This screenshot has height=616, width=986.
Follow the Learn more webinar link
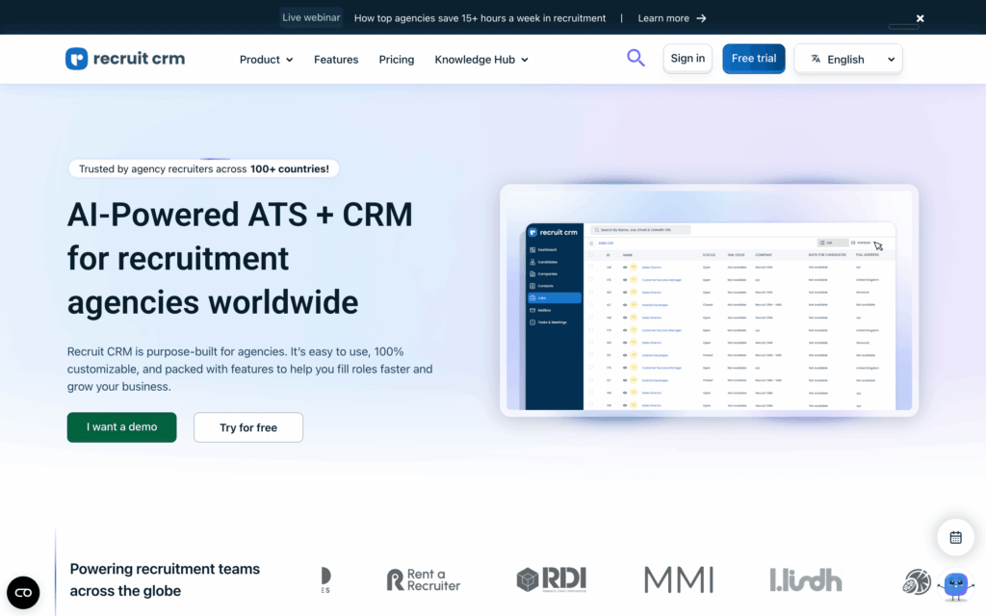pos(672,18)
